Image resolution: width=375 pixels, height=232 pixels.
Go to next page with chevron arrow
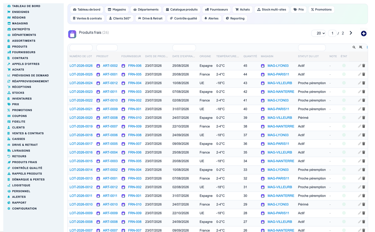(x=351, y=33)
